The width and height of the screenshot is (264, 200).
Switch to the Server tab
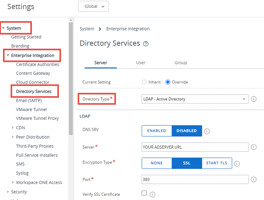[101, 63]
